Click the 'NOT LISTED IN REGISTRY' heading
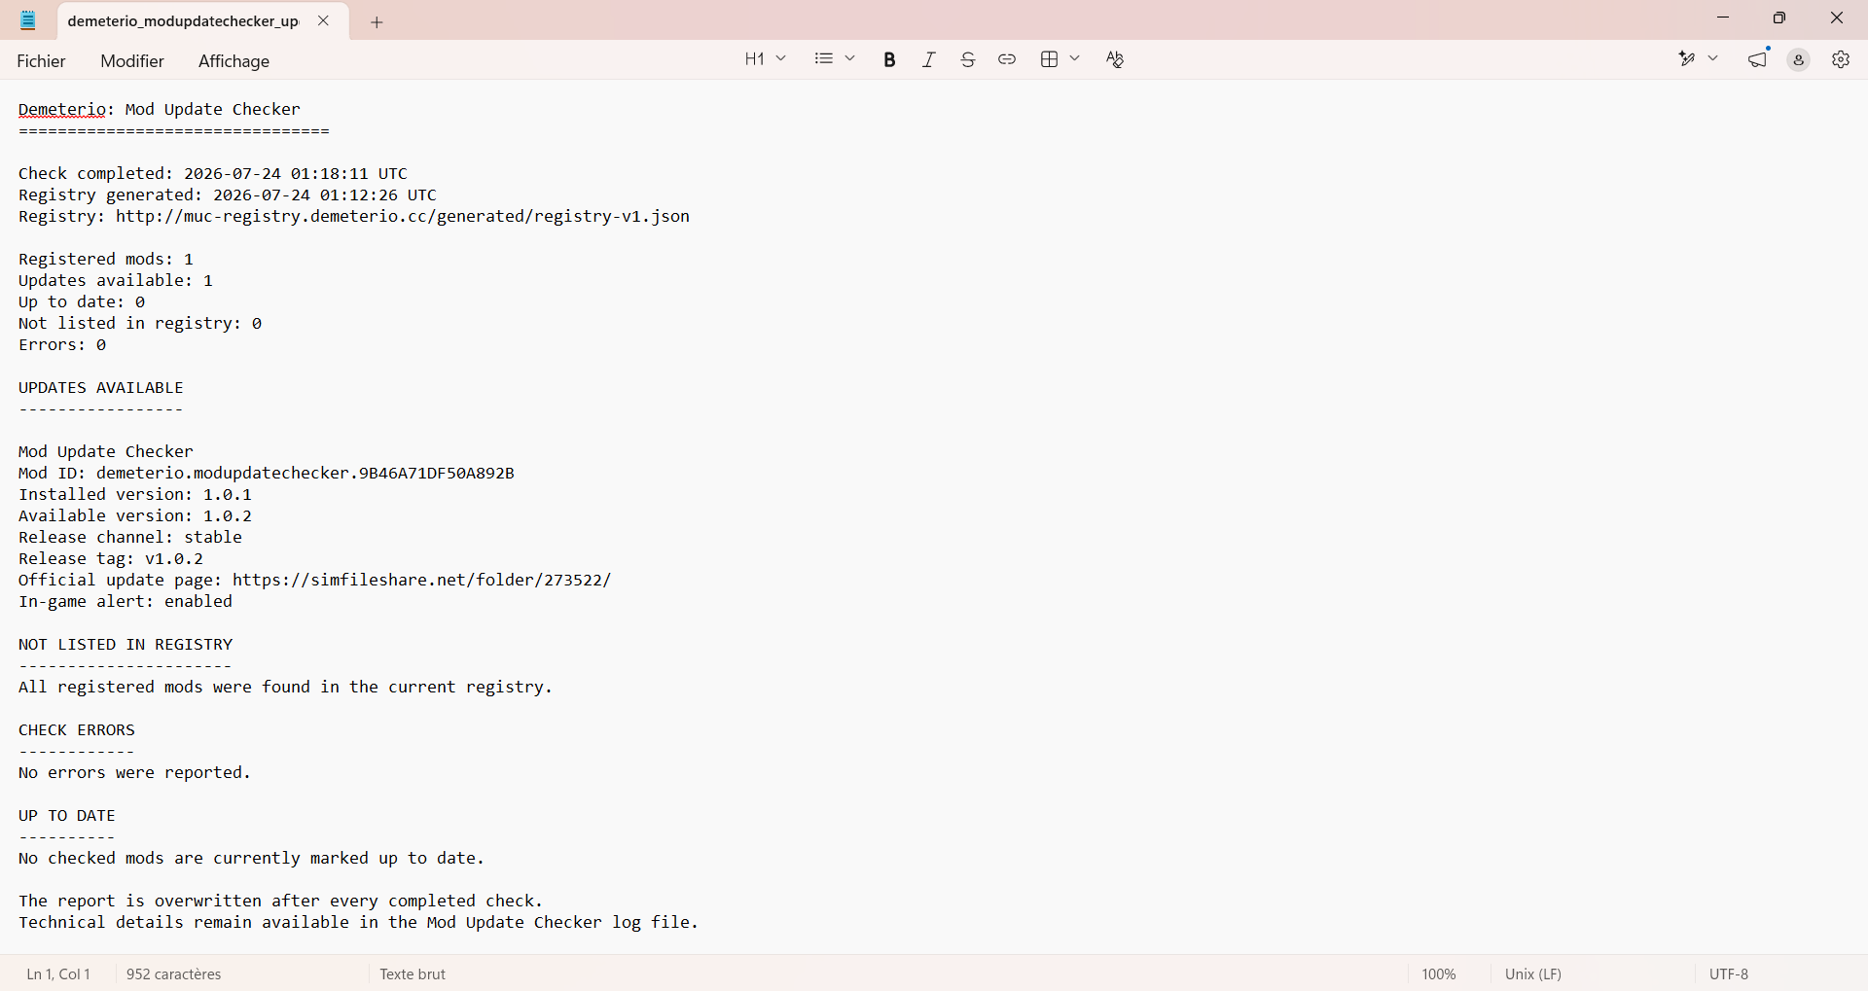 coord(126,645)
